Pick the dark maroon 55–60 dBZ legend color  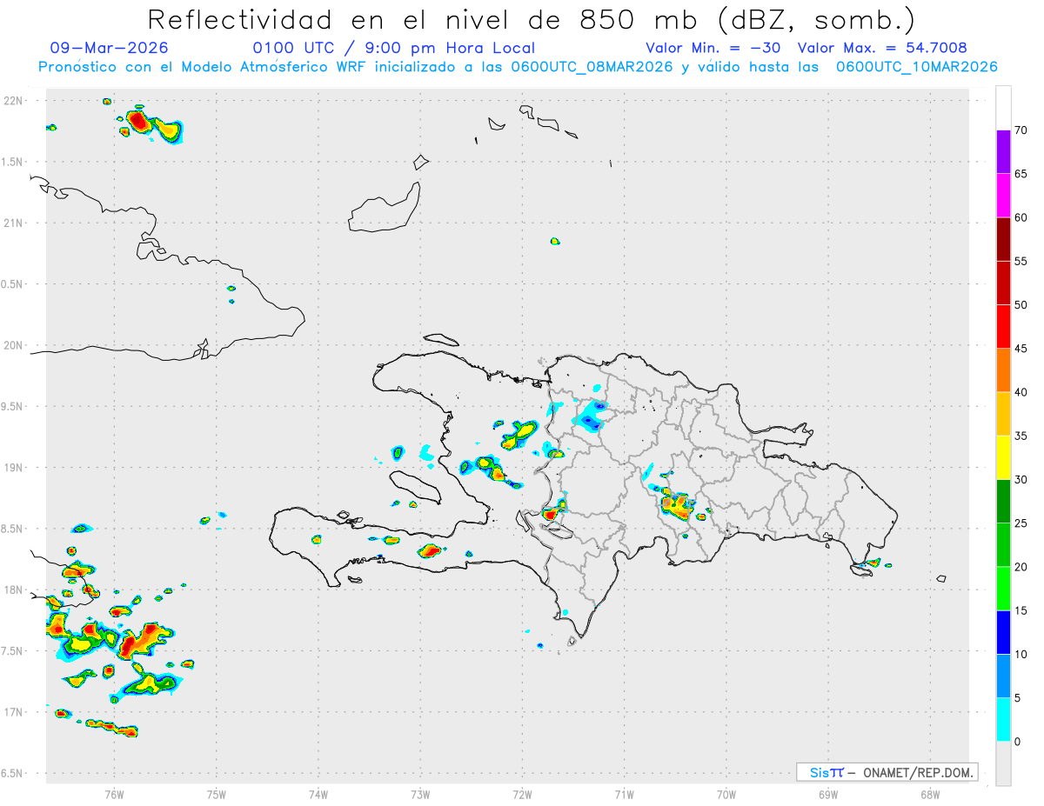coord(1003,239)
